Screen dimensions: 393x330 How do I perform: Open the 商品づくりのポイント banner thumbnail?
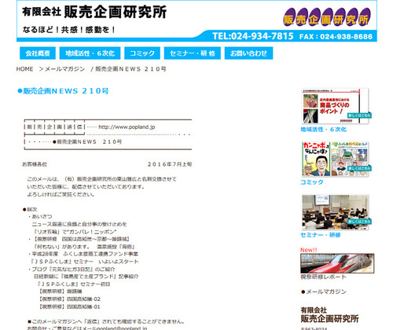pyautogui.click(x=335, y=106)
